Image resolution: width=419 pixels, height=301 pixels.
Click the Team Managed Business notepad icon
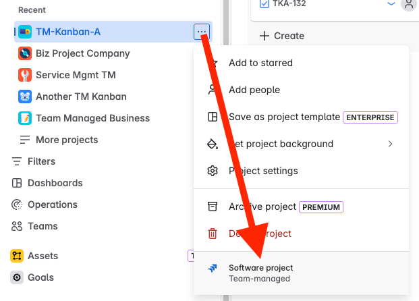[x=25, y=118]
